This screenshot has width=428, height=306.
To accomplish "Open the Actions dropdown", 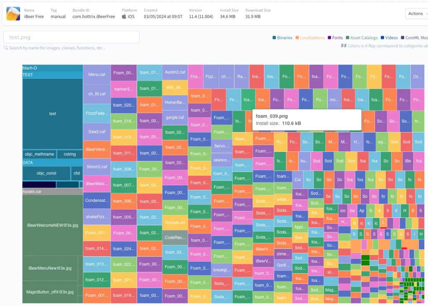I will (x=416, y=13).
